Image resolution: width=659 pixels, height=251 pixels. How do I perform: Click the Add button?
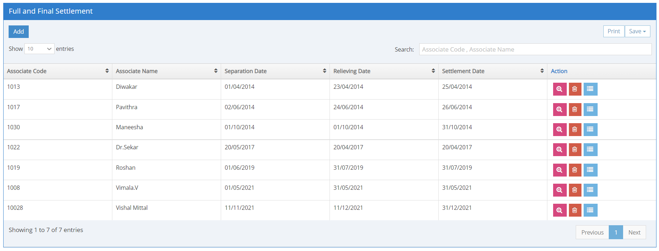pyautogui.click(x=19, y=32)
